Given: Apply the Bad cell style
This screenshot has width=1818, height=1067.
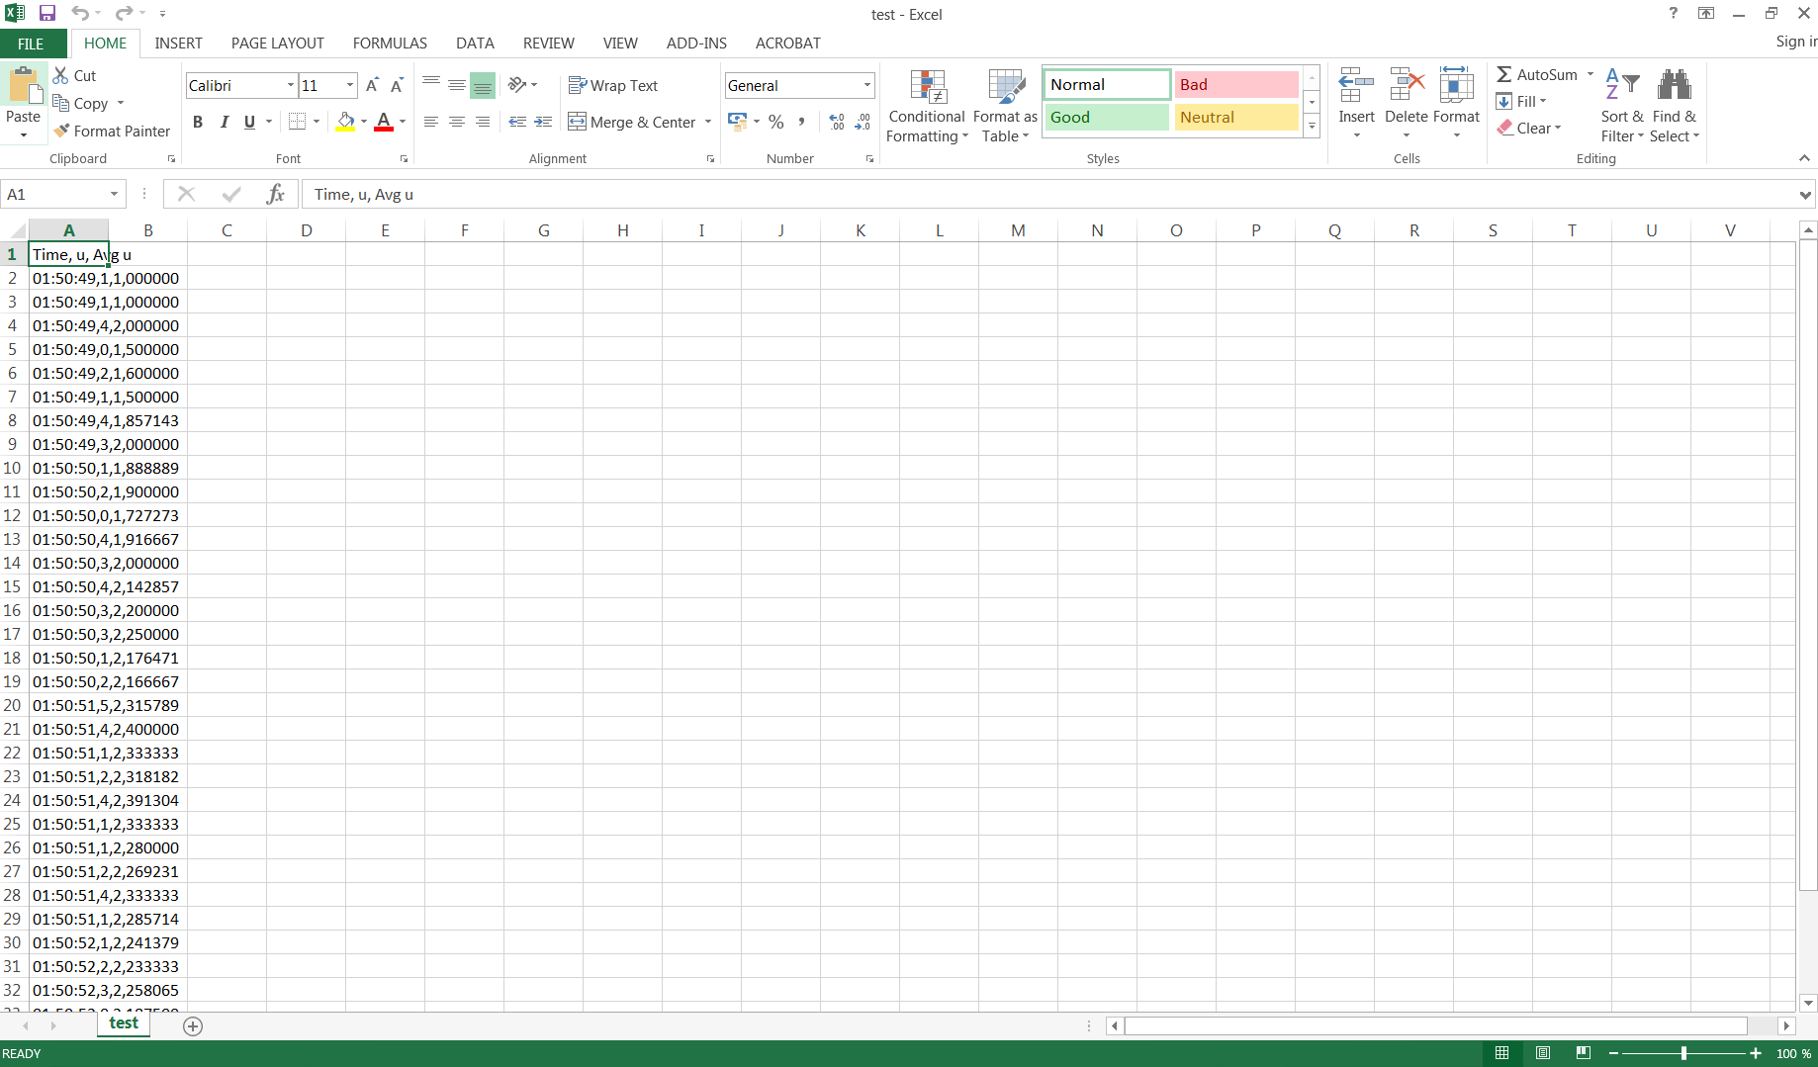Looking at the screenshot, I should pyautogui.click(x=1236, y=85).
